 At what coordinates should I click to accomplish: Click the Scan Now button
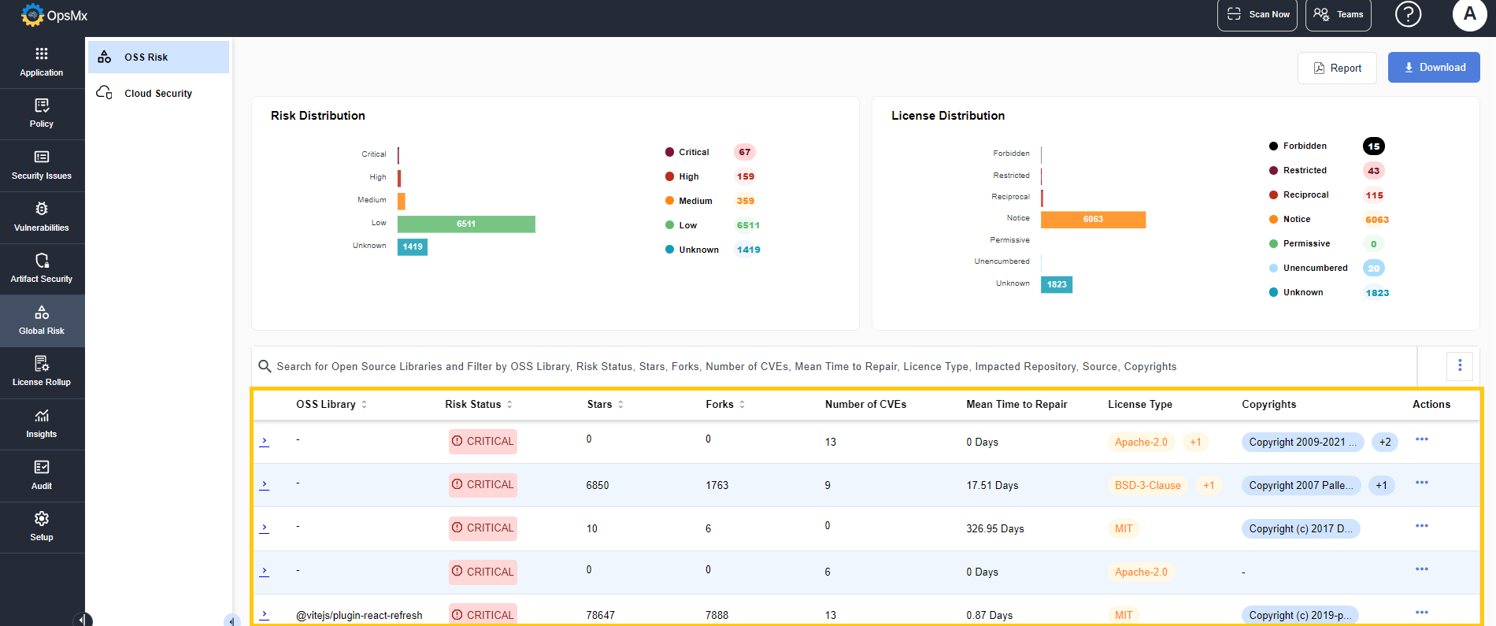(1257, 15)
